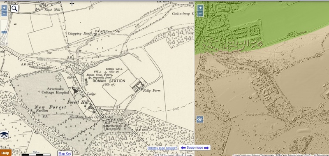Open the stacked map layers panel
Screen dimensions: 329x156
coord(5,135)
